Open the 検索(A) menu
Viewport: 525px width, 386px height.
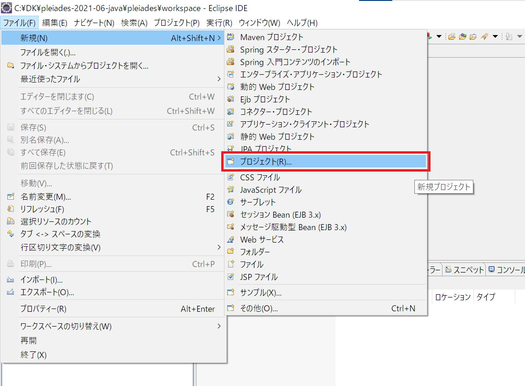tap(134, 23)
